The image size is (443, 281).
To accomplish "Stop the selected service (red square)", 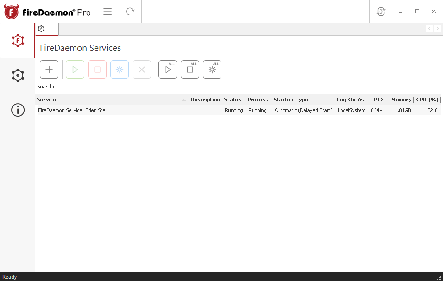I will click(x=97, y=69).
